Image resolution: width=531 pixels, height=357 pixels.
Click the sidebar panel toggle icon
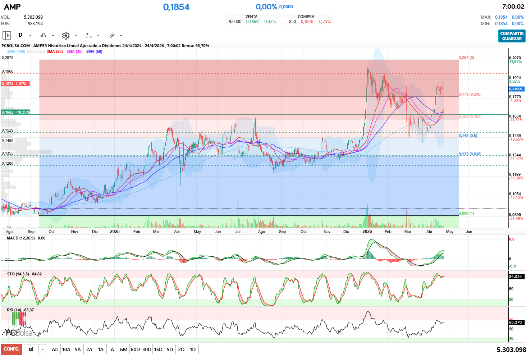7,35
